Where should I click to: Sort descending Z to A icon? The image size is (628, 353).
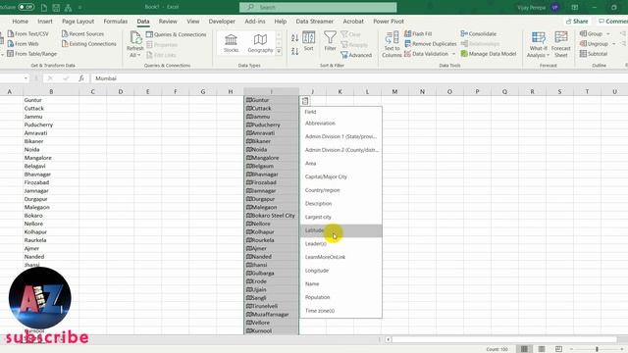click(294, 51)
